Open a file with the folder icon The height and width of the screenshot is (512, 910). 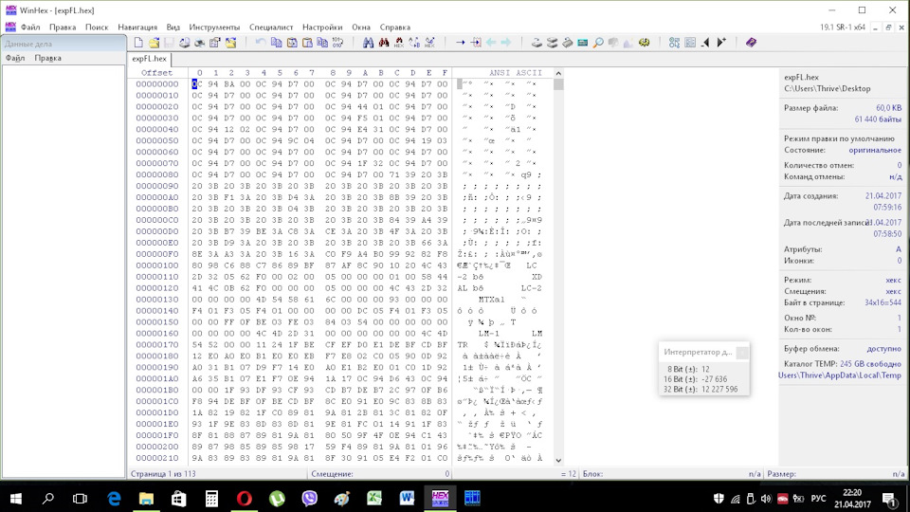(154, 43)
